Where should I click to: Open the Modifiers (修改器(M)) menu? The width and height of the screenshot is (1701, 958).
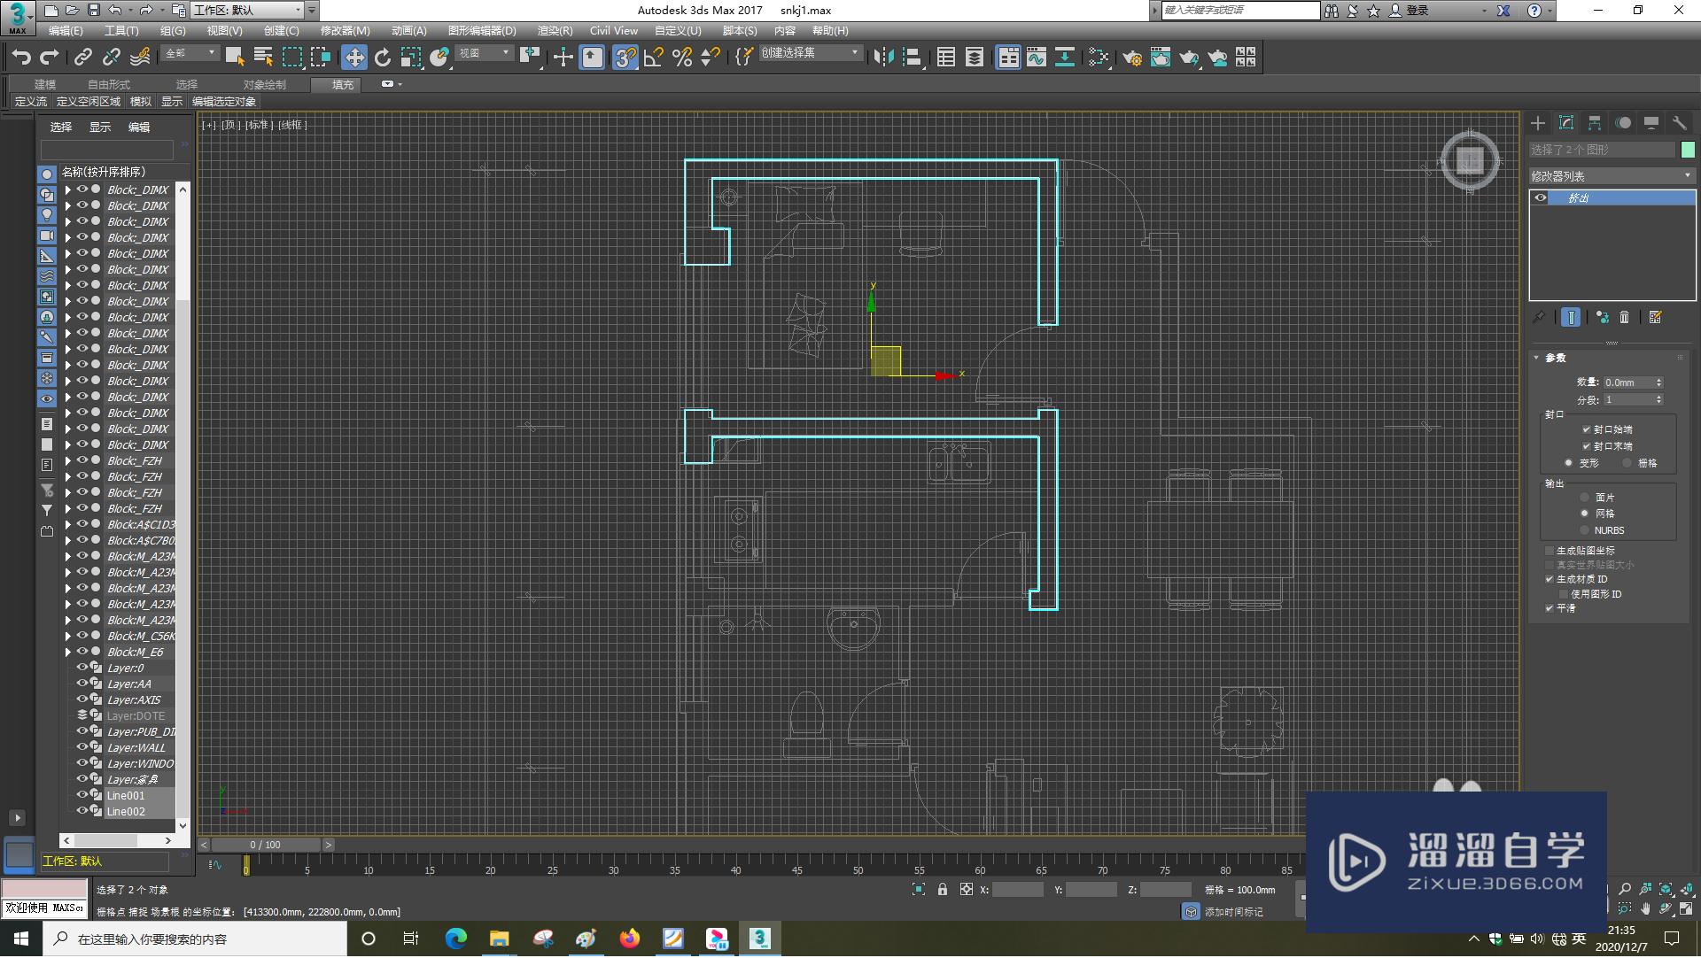click(345, 31)
